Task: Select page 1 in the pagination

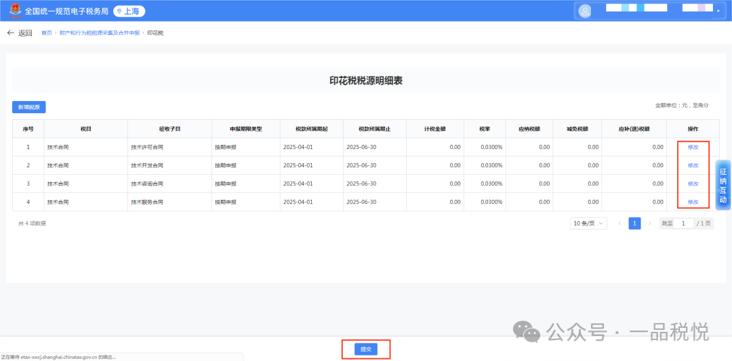Action: tap(634, 224)
